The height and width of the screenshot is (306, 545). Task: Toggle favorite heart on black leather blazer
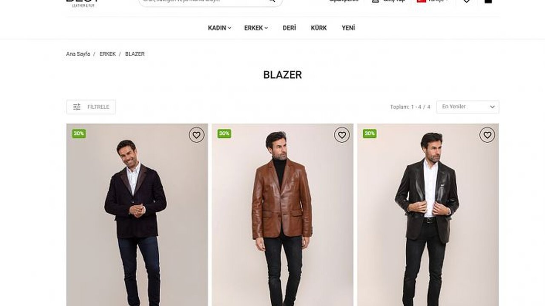tap(487, 135)
